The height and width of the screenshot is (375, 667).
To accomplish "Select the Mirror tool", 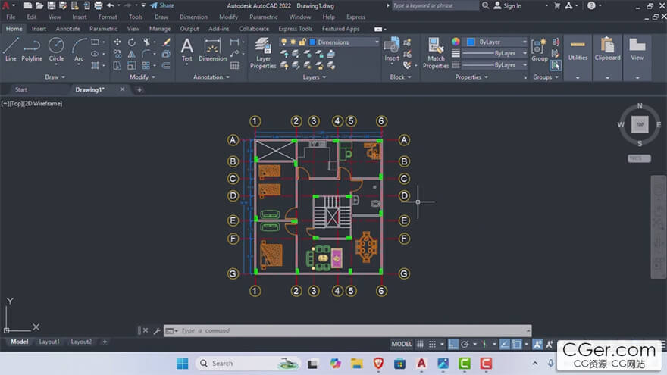I will [132, 54].
